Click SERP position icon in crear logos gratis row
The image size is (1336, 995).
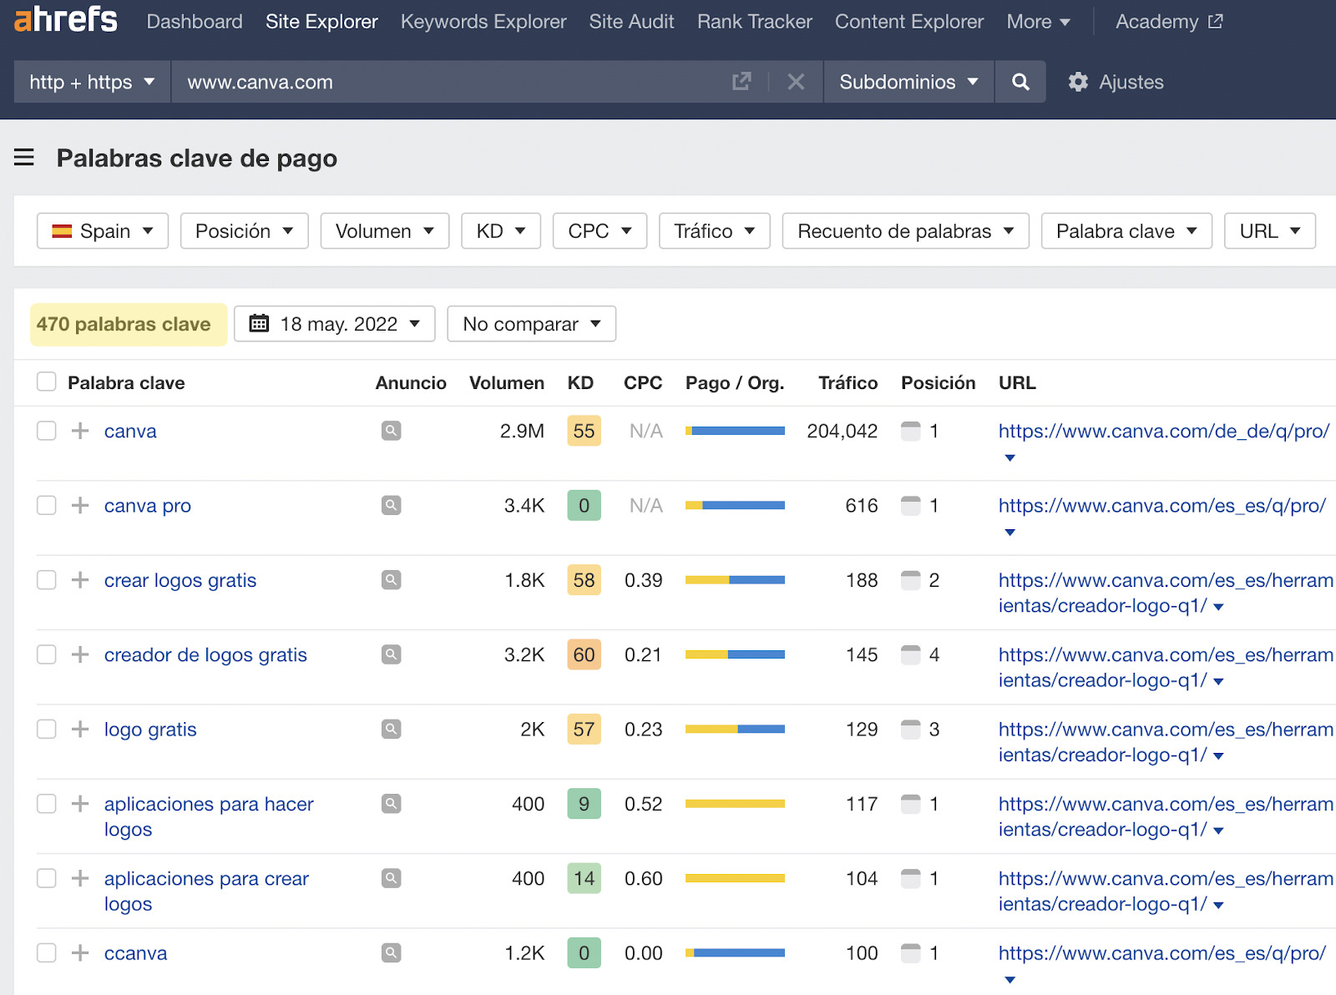tap(911, 579)
